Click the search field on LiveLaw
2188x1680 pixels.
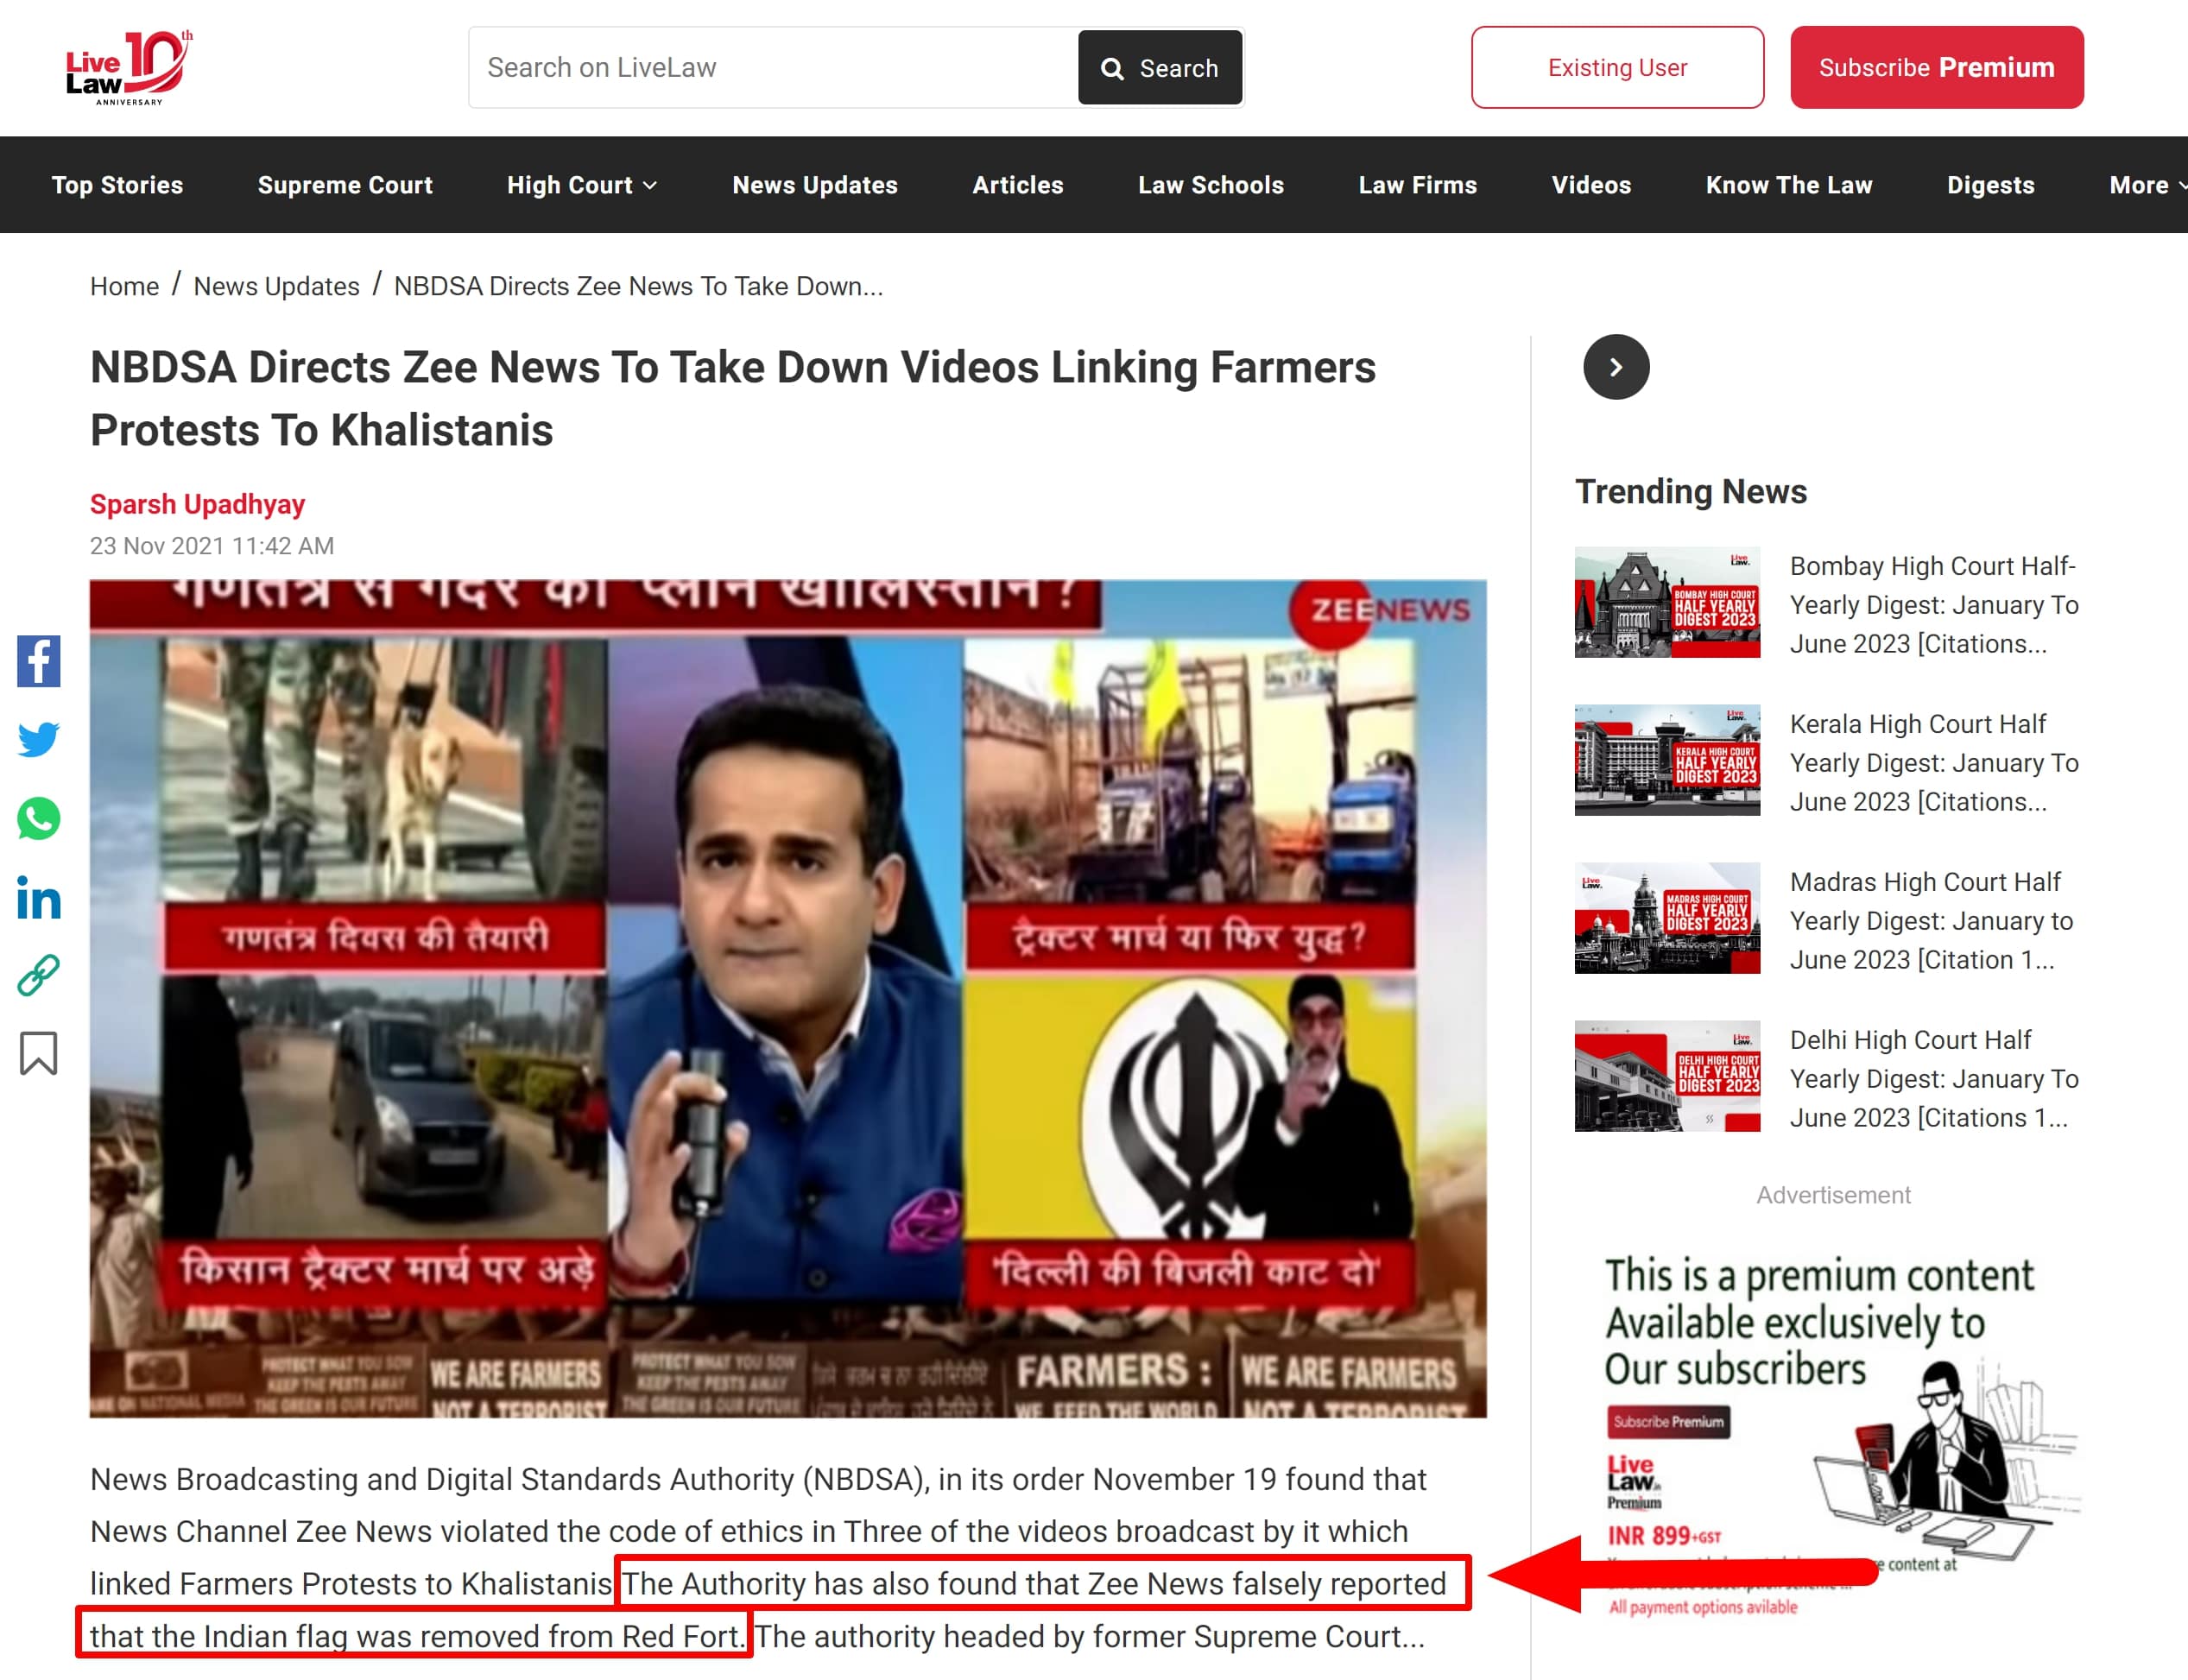pos(773,67)
